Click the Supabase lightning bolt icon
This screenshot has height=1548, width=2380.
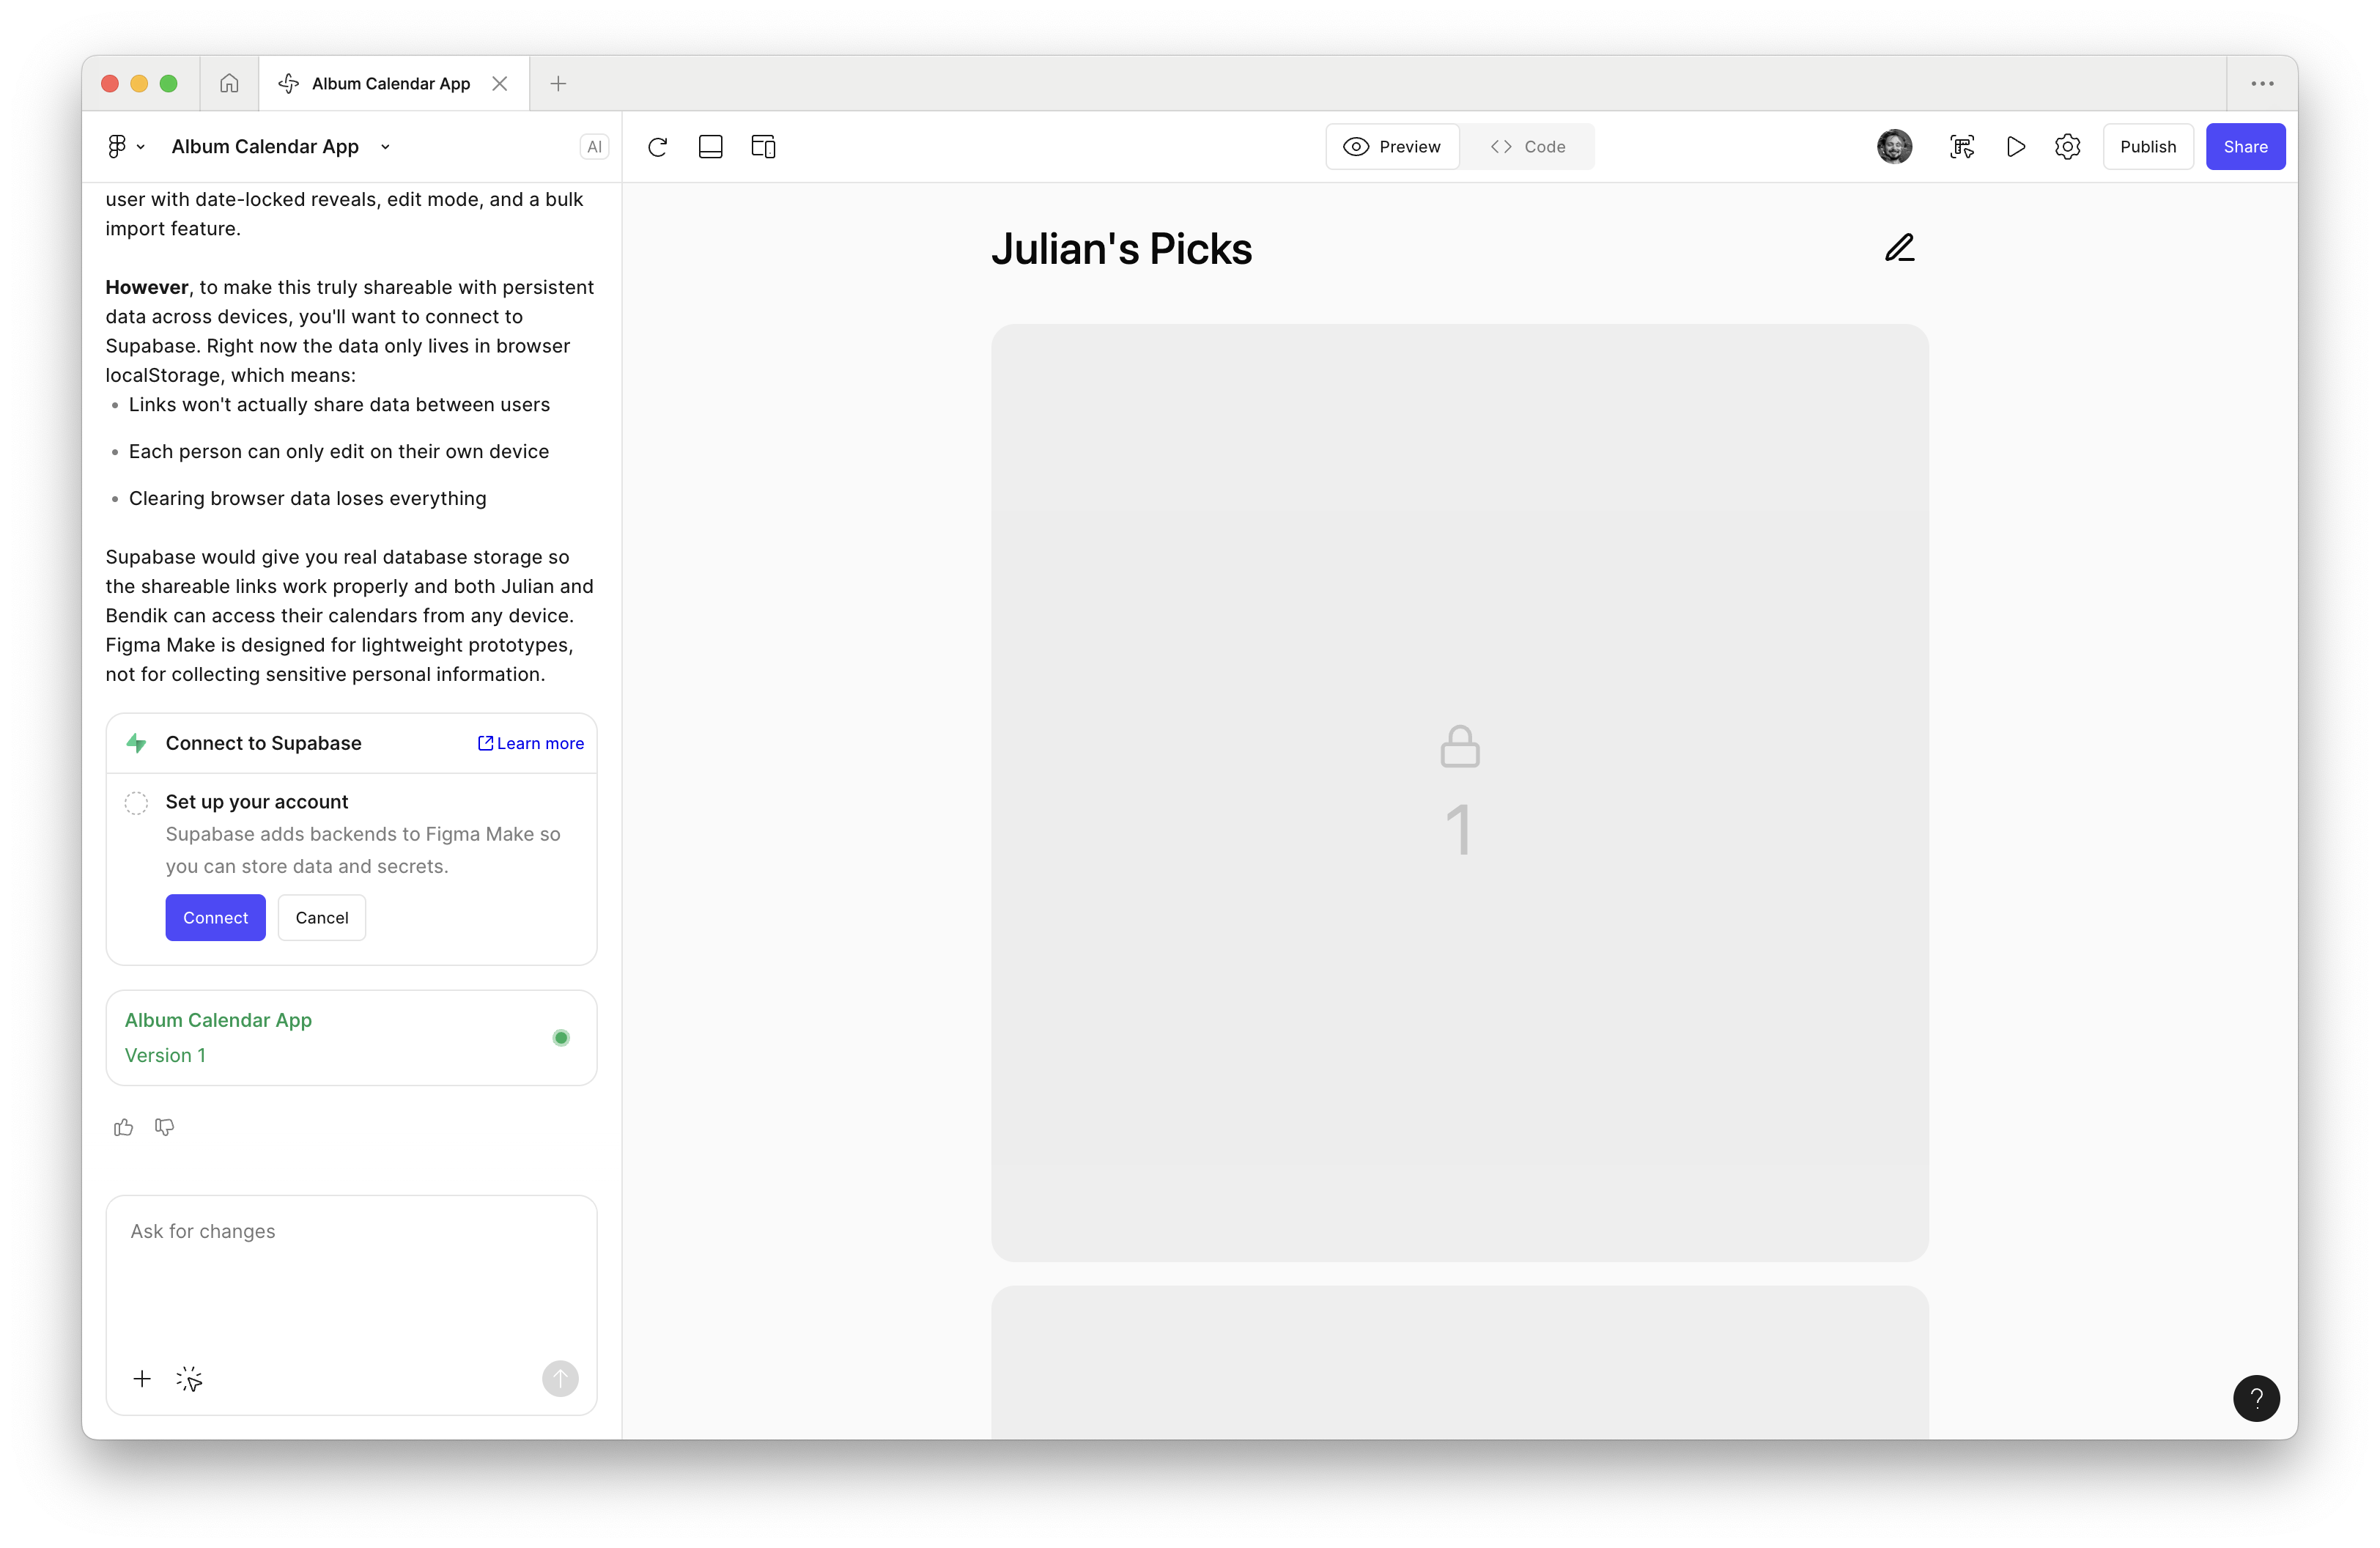[136, 743]
